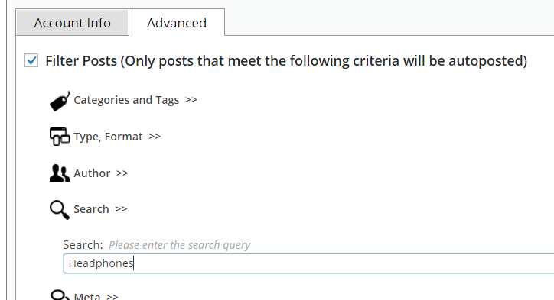Click the partially visible Meta icon

(x=60, y=295)
